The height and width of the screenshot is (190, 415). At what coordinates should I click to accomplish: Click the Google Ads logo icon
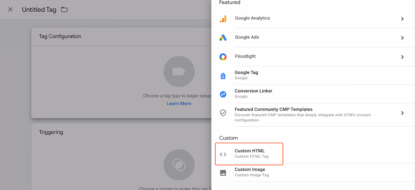click(223, 38)
